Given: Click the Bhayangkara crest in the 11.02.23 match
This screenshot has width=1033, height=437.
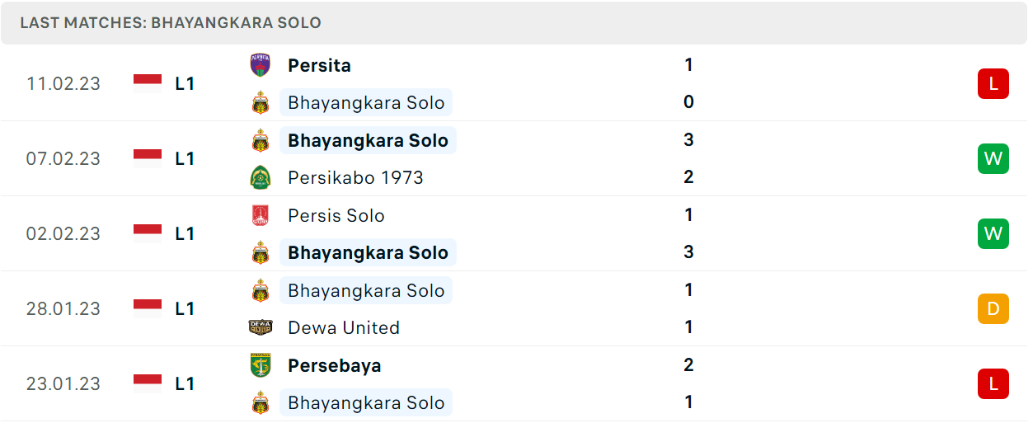Looking at the screenshot, I should (x=261, y=103).
